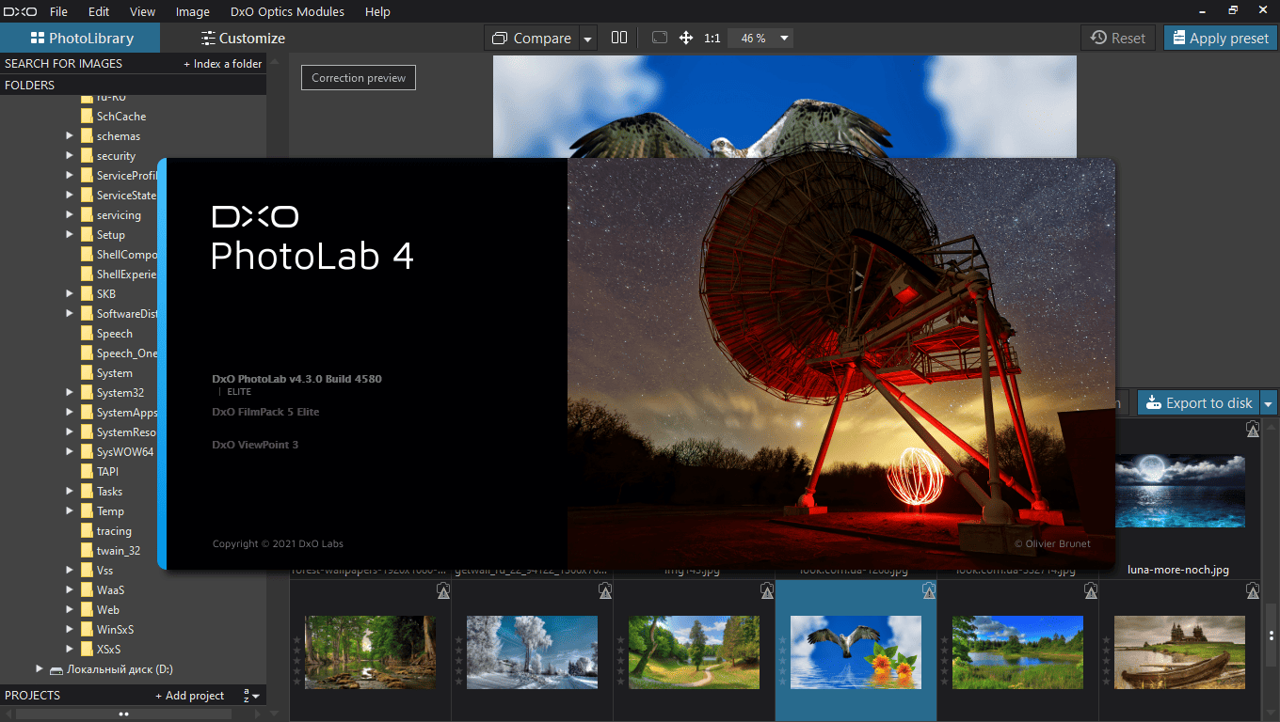This screenshot has height=722, width=1280.
Task: Click the Export to disk button
Action: [1199, 403]
